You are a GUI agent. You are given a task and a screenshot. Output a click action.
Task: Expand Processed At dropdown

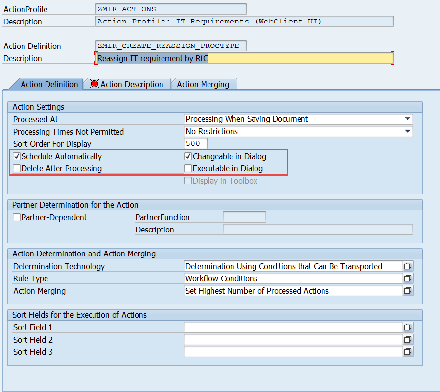point(407,119)
